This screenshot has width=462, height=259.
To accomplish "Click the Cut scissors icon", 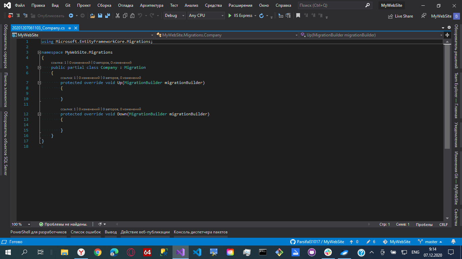I will click(x=118, y=16).
